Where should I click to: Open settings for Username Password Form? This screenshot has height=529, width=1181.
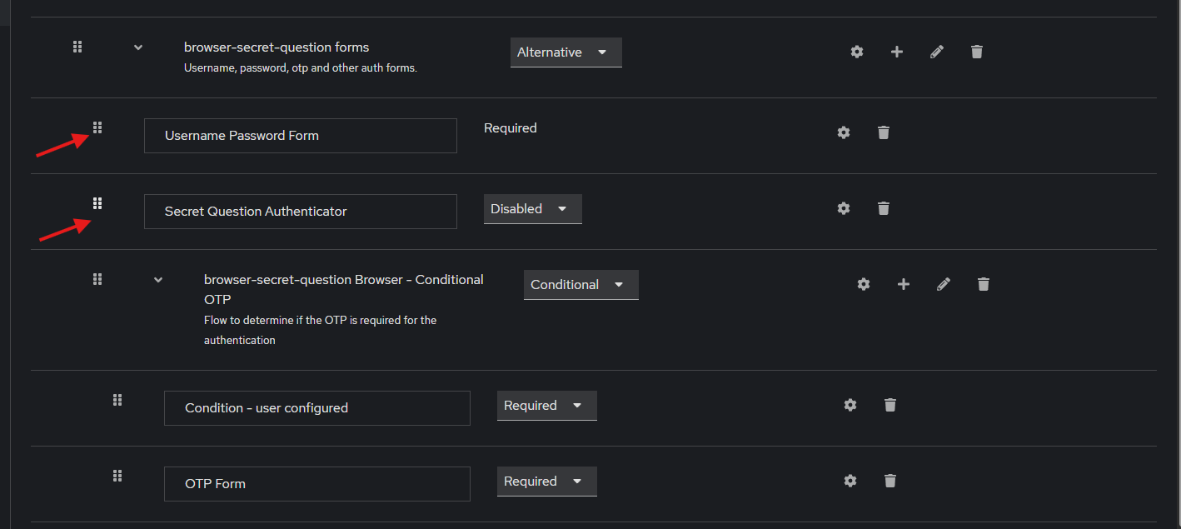(x=844, y=132)
